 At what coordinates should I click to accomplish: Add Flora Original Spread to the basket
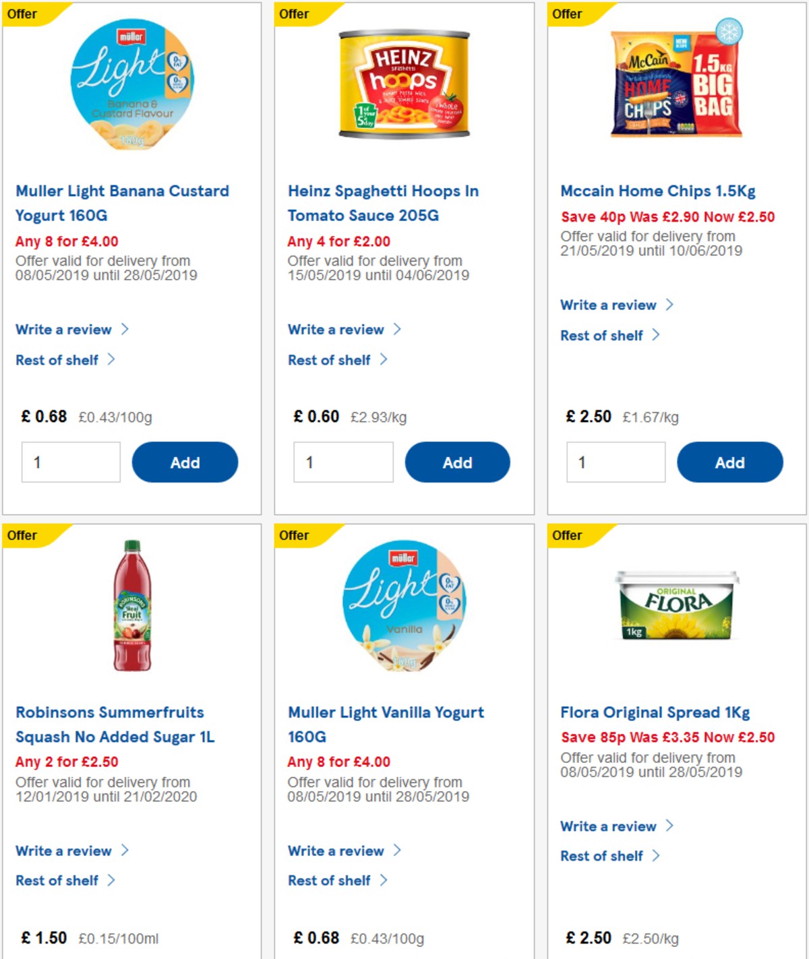[x=730, y=957]
